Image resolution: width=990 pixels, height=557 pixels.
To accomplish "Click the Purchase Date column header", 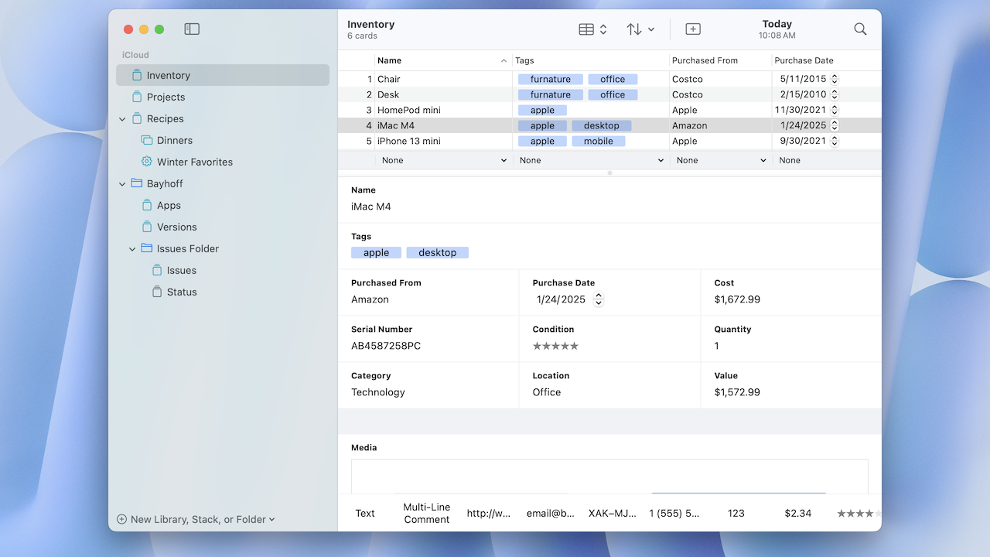I will tap(827, 60).
